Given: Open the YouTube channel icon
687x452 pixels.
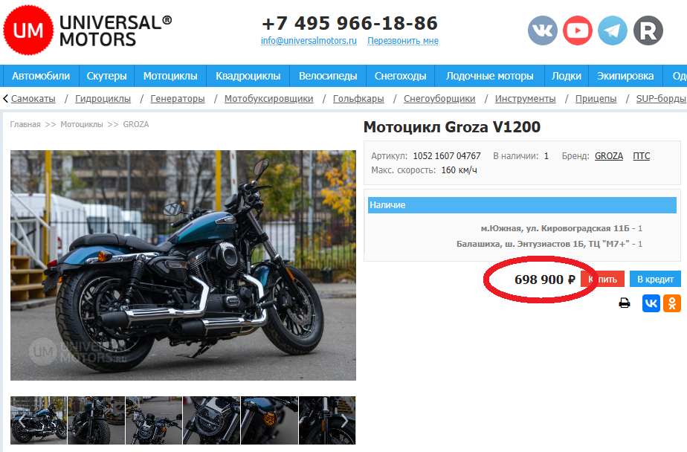Looking at the screenshot, I should tap(578, 30).
